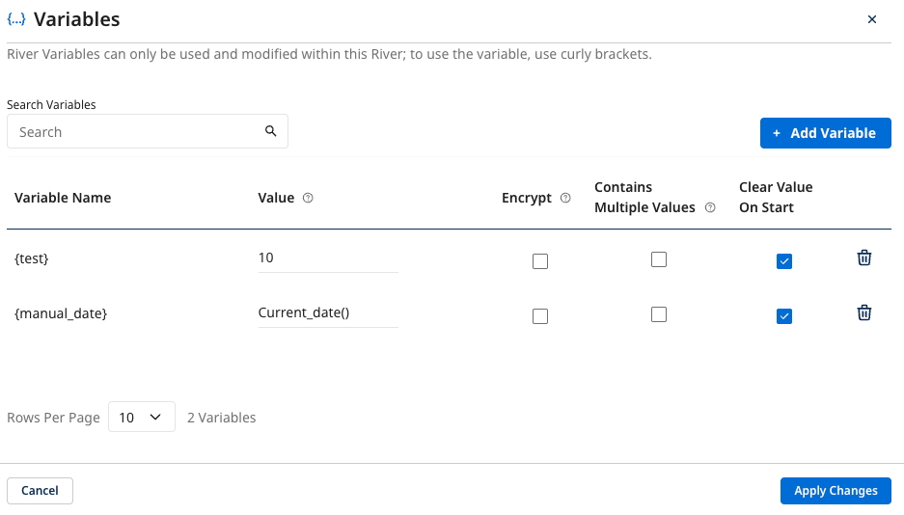The width and height of the screenshot is (904, 515).
Task: Delete the {test} variable trash icon
Action: click(x=864, y=257)
